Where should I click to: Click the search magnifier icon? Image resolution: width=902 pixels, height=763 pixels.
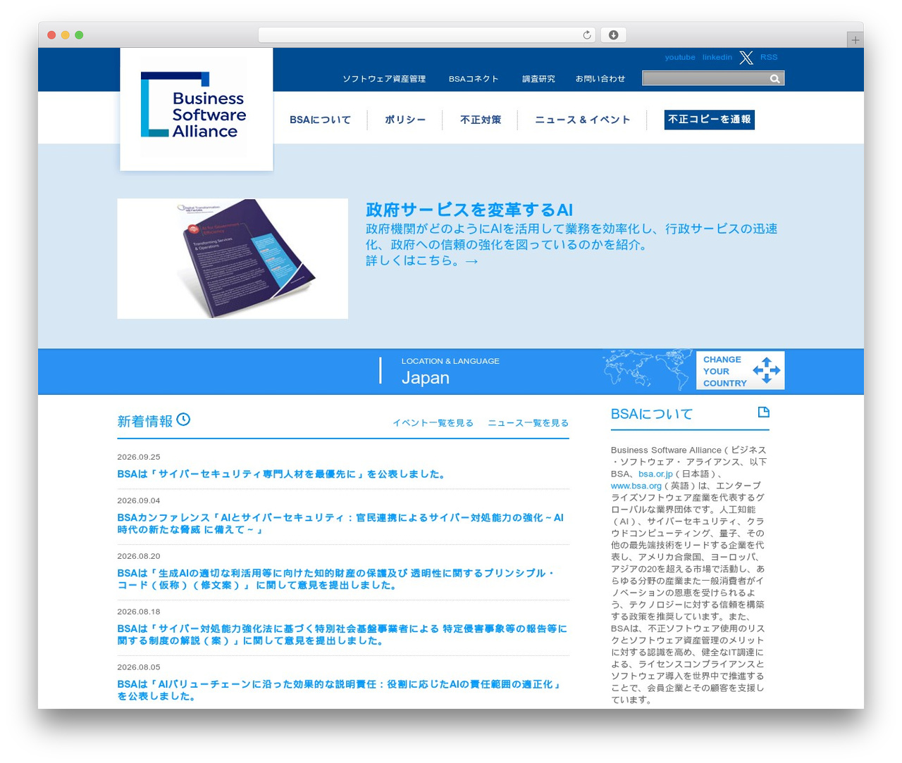tap(775, 79)
